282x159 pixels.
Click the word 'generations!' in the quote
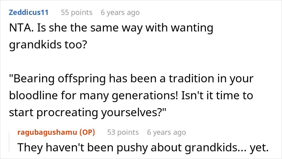point(145,96)
